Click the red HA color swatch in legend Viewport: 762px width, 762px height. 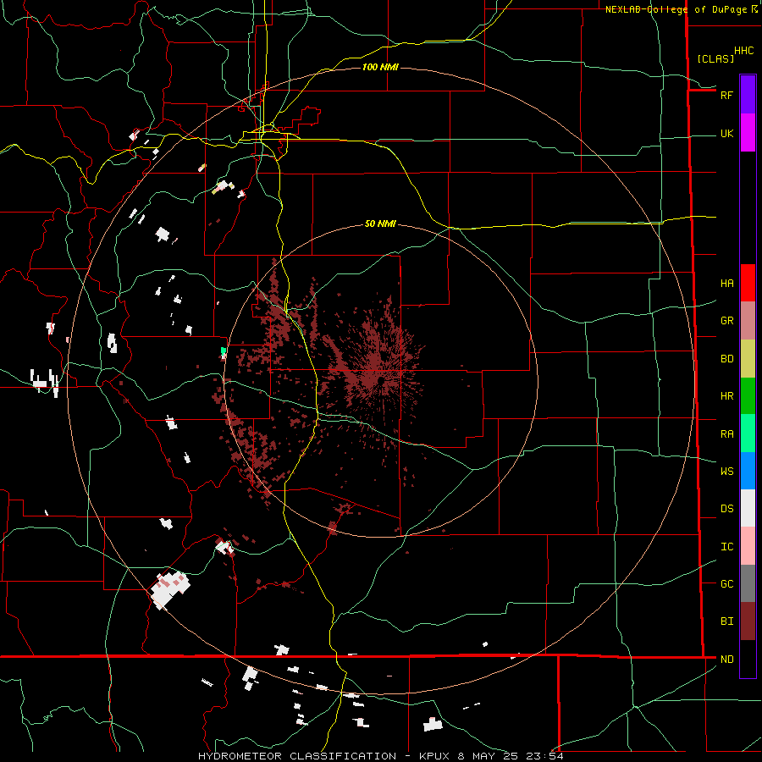pos(748,283)
